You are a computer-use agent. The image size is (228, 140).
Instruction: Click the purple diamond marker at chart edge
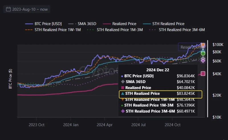(203, 60)
